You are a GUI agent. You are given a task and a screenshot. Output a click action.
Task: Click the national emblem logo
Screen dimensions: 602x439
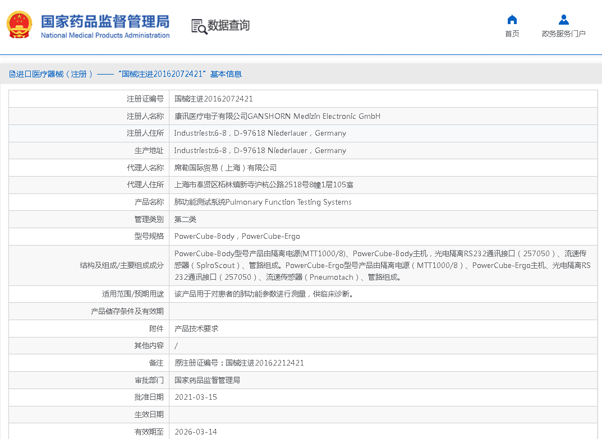tap(19, 25)
